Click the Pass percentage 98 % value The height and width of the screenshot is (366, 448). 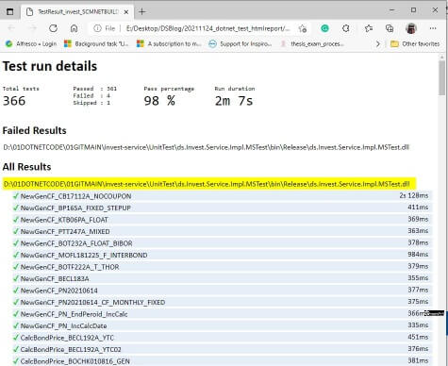tap(159, 101)
